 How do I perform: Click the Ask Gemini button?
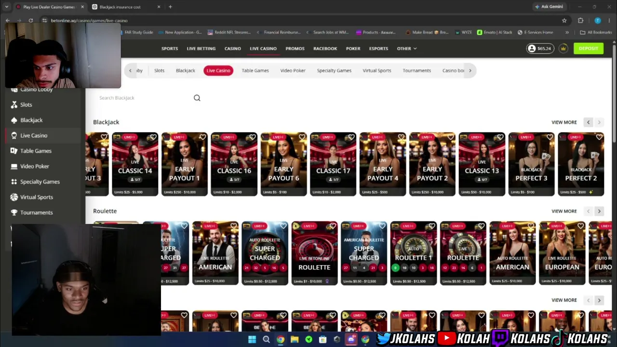coord(549,7)
